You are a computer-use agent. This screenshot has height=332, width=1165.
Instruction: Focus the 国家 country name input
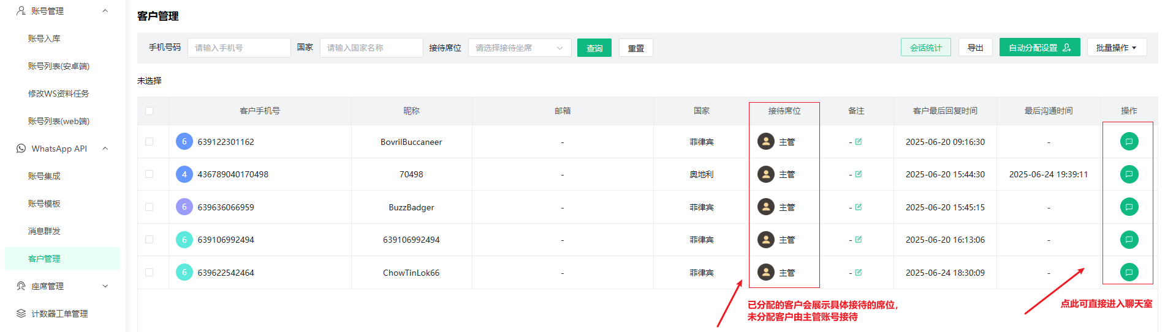[x=371, y=48]
